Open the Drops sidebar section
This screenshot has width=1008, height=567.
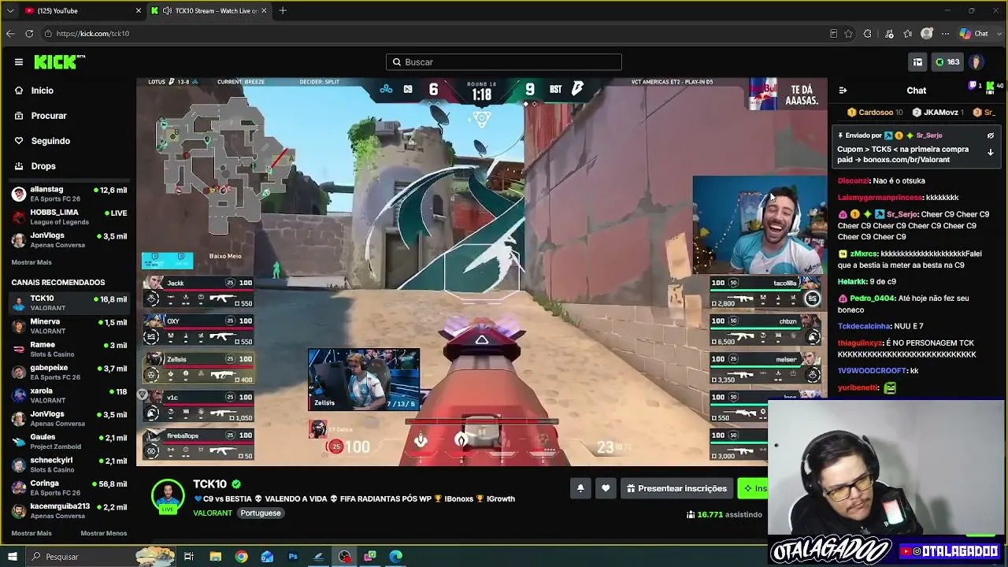[43, 166]
